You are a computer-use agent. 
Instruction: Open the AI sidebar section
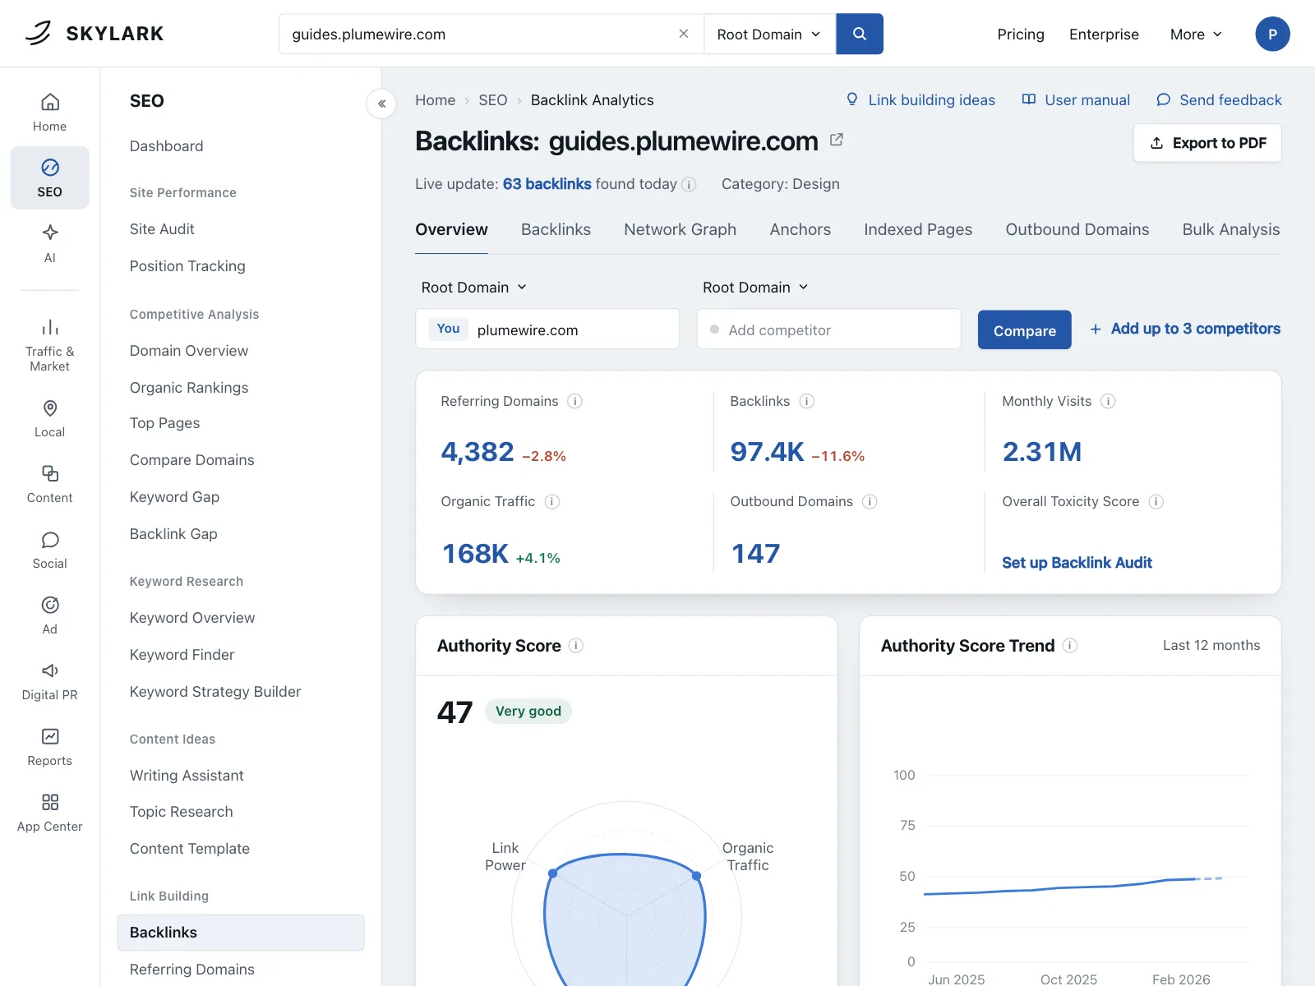[x=50, y=243]
